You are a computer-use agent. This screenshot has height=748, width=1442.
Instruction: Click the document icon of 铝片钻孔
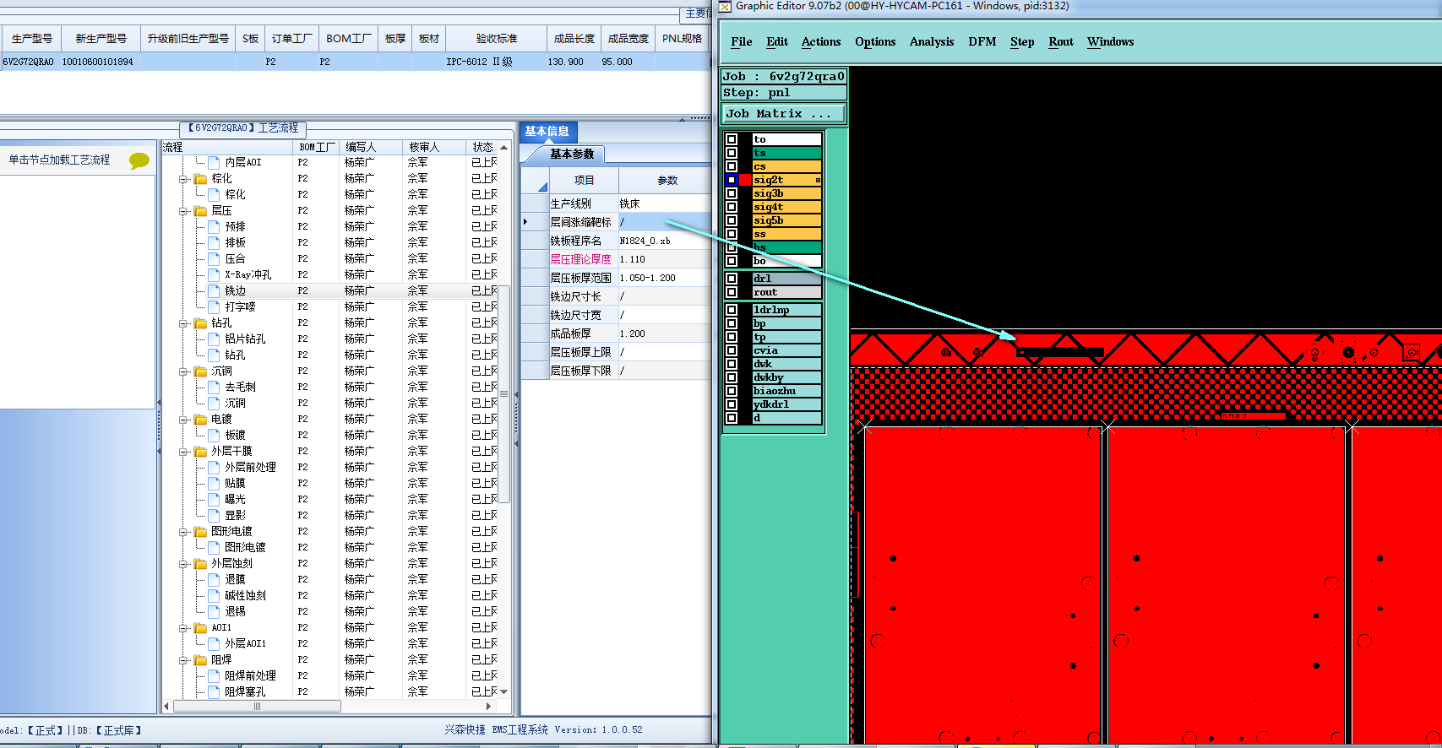point(214,339)
